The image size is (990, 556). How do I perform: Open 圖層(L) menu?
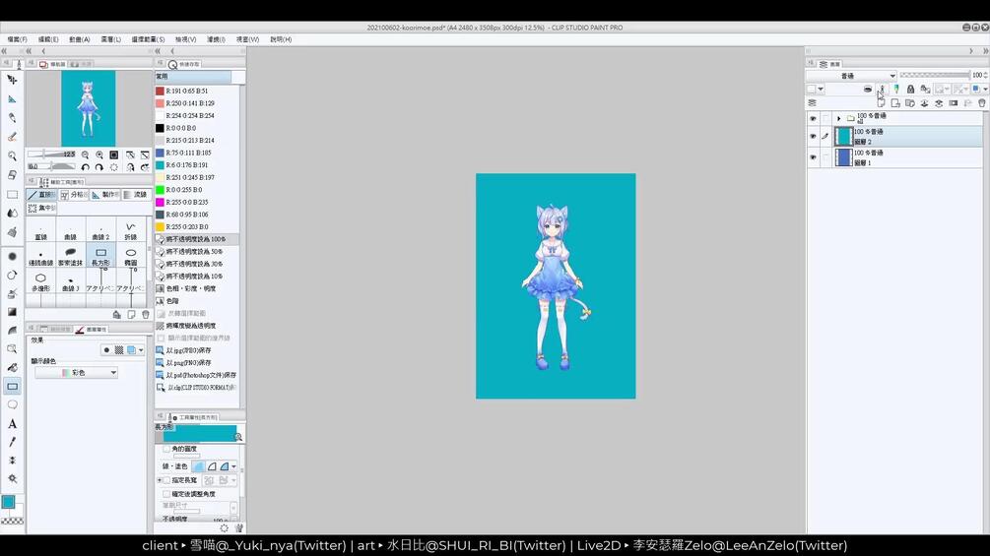click(x=110, y=39)
